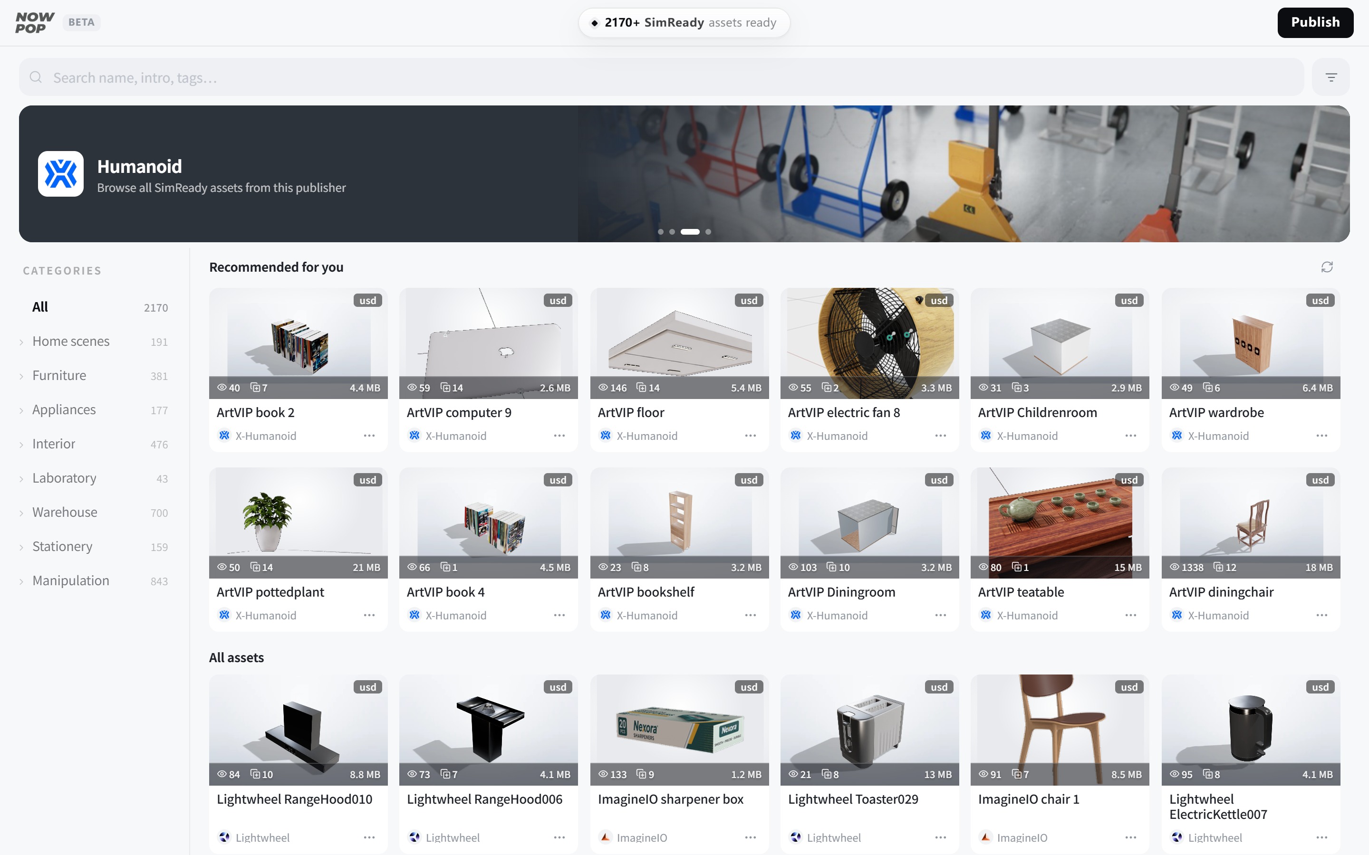Expand the Laboratory category
This screenshot has height=855, width=1369.
coord(21,478)
